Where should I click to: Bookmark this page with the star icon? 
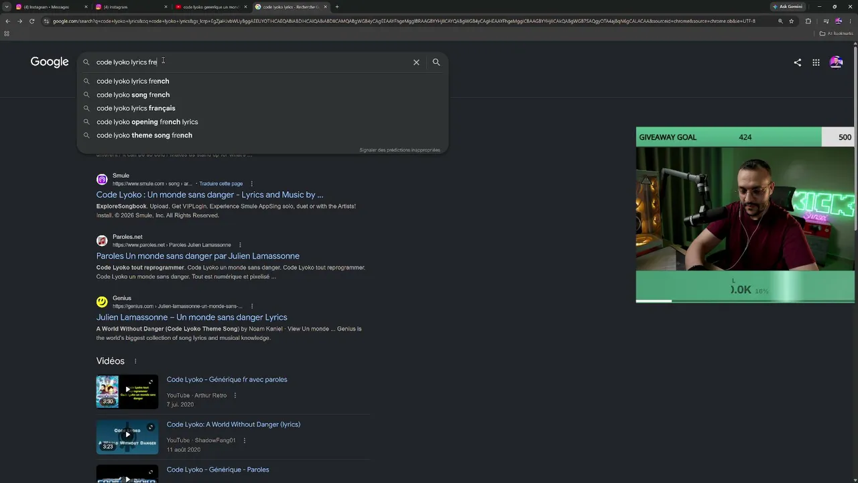(x=792, y=21)
